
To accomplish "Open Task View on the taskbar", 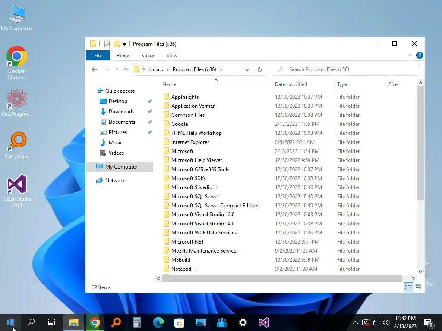I will point(52,322).
